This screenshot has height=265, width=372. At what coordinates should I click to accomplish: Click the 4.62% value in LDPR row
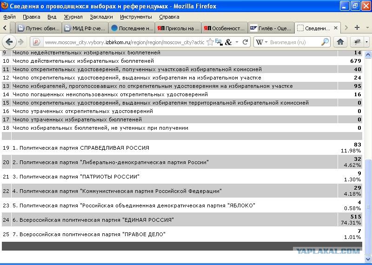352,165
